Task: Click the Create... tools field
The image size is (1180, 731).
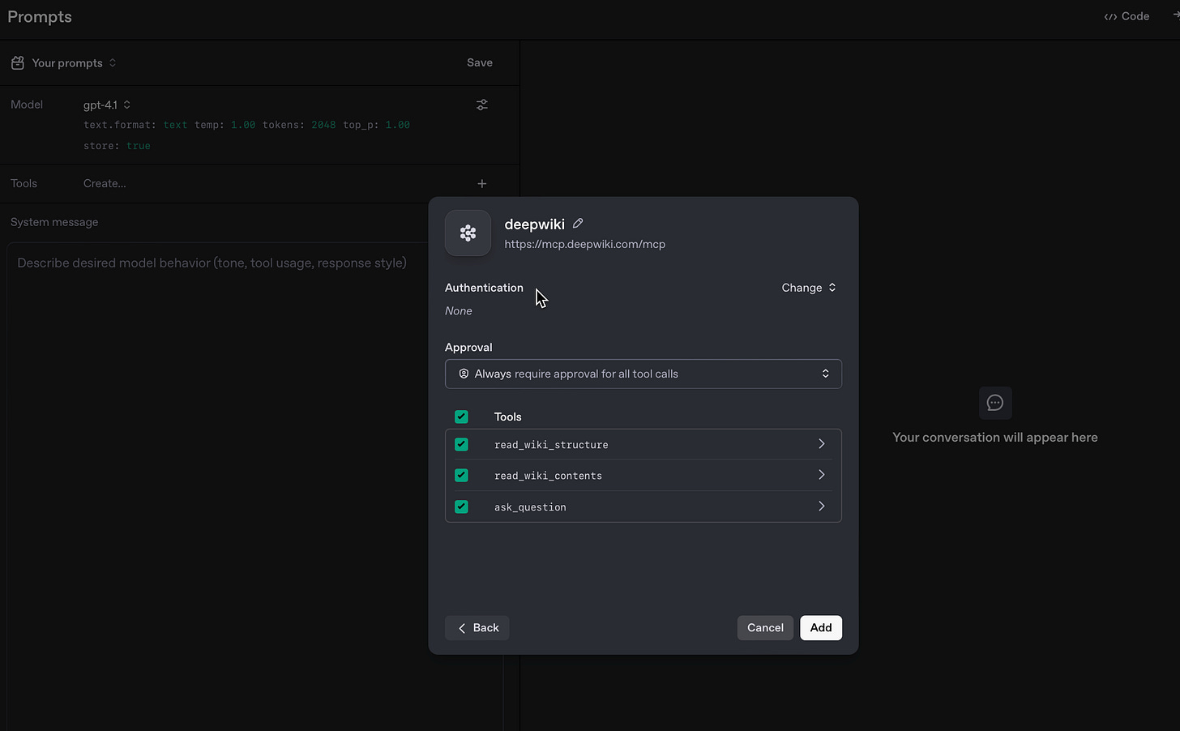Action: click(x=105, y=184)
